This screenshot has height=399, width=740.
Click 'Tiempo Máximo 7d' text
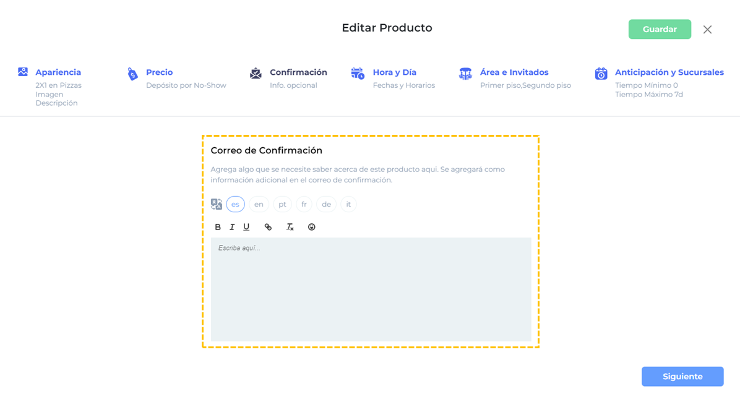(x=649, y=94)
